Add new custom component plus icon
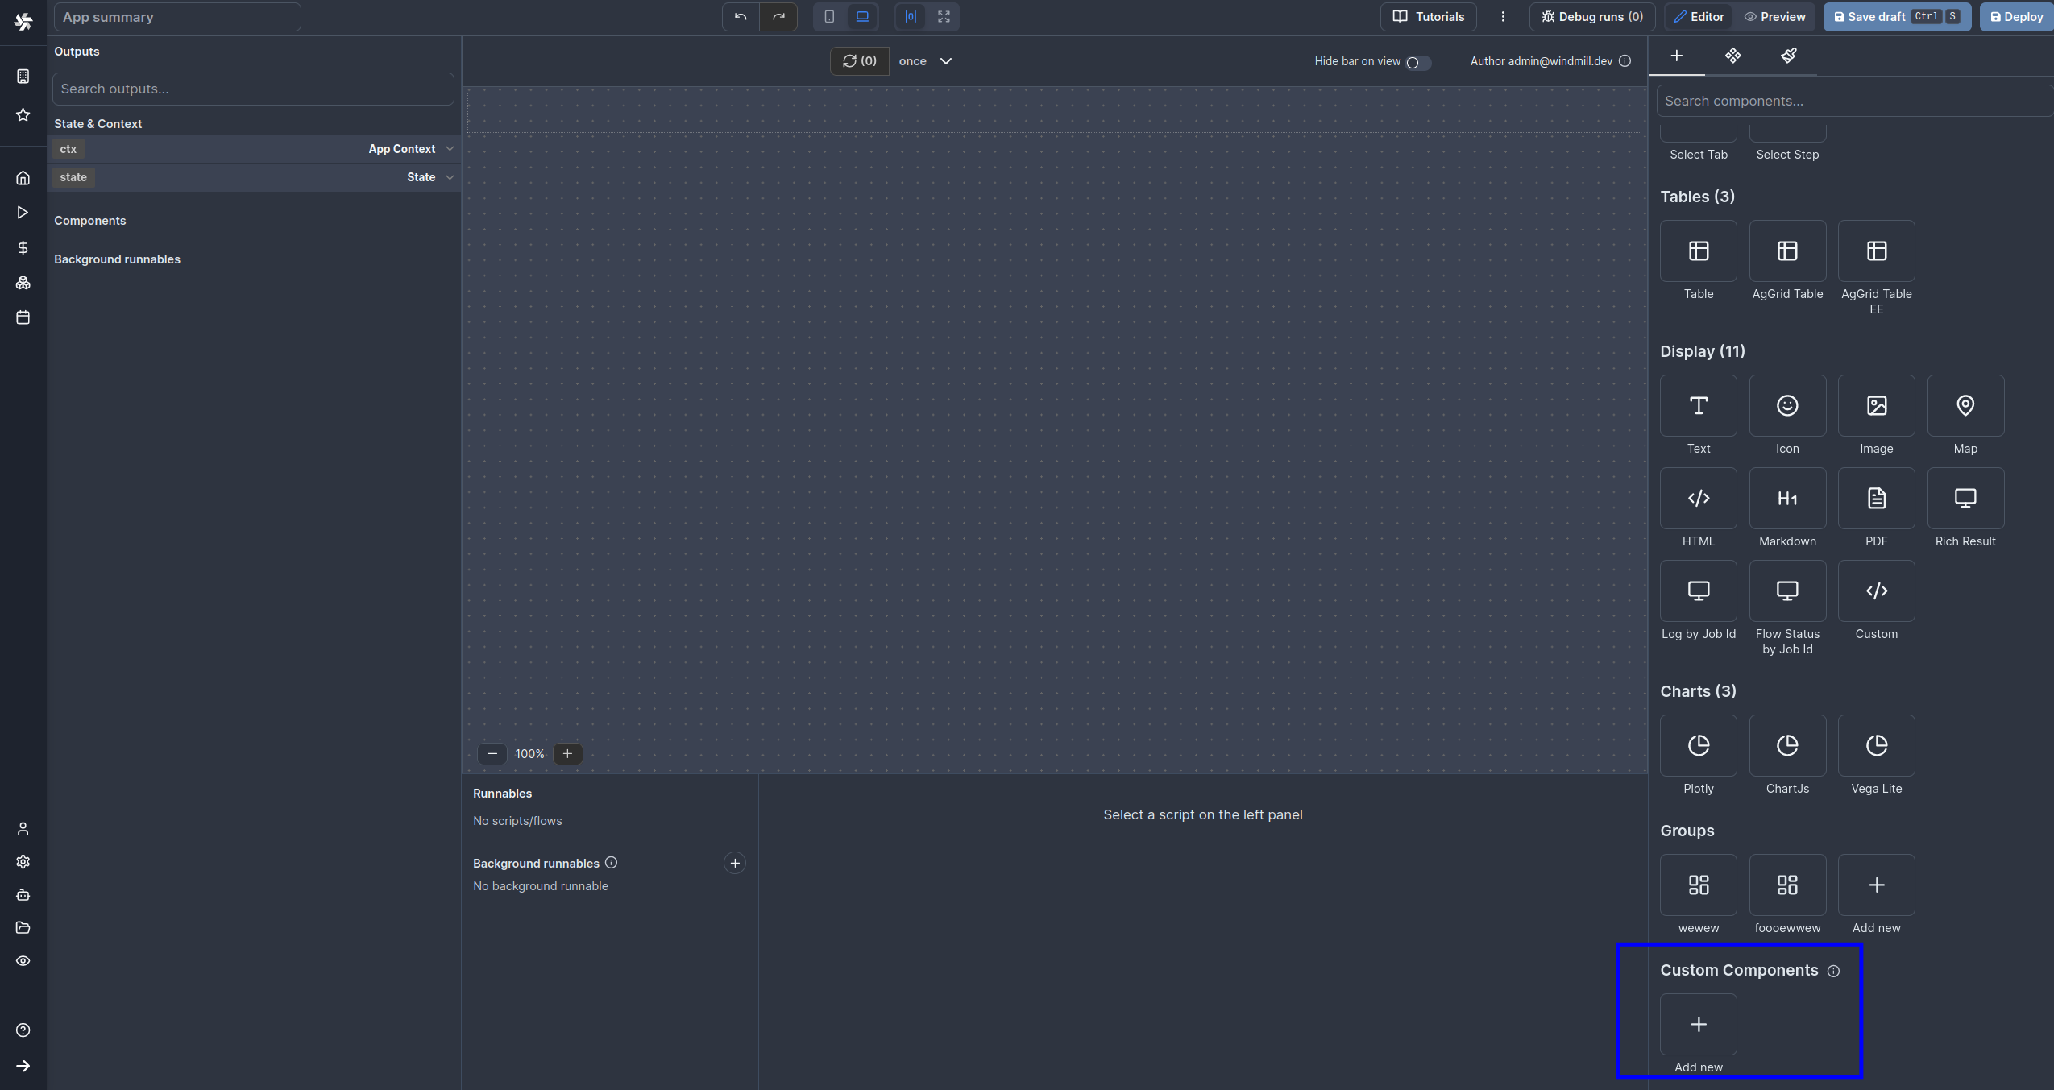 pos(1698,1024)
